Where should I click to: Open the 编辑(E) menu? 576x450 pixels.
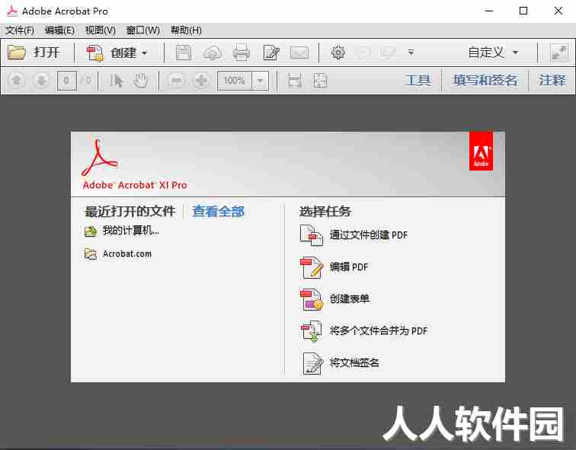[x=59, y=30]
